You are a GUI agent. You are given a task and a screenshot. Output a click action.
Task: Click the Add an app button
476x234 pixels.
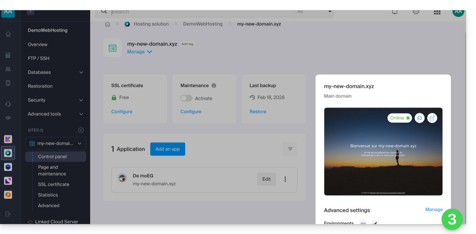(x=168, y=149)
